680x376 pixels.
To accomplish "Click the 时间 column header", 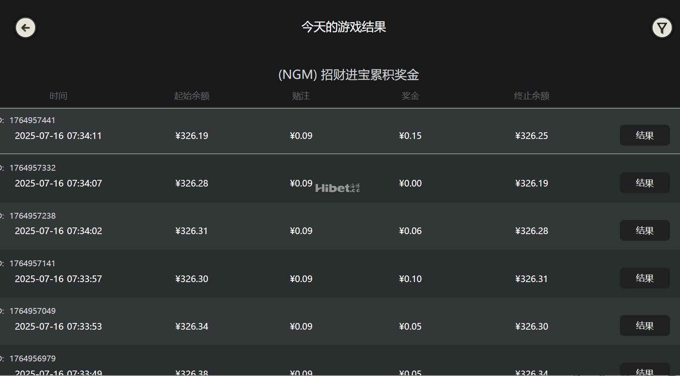I will point(58,96).
